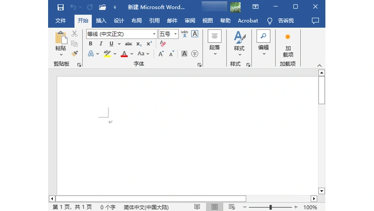Click the Cut scissors icon
This screenshot has height=211, width=374.
74,34
